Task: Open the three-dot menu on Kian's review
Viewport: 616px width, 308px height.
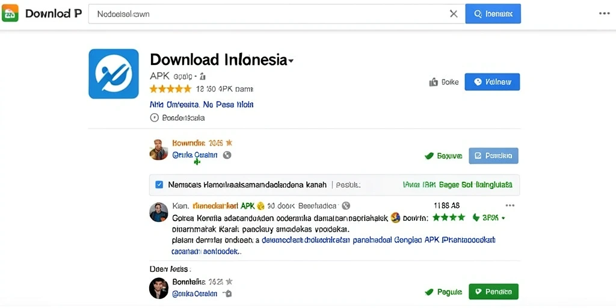Action: (x=510, y=206)
